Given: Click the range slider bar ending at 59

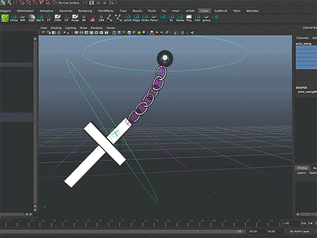Looking at the screenshot, I should pyautogui.click(x=123, y=231).
